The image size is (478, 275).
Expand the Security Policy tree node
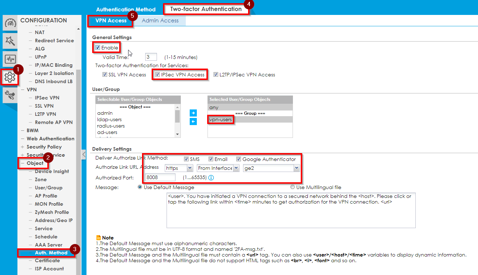coord(23,147)
